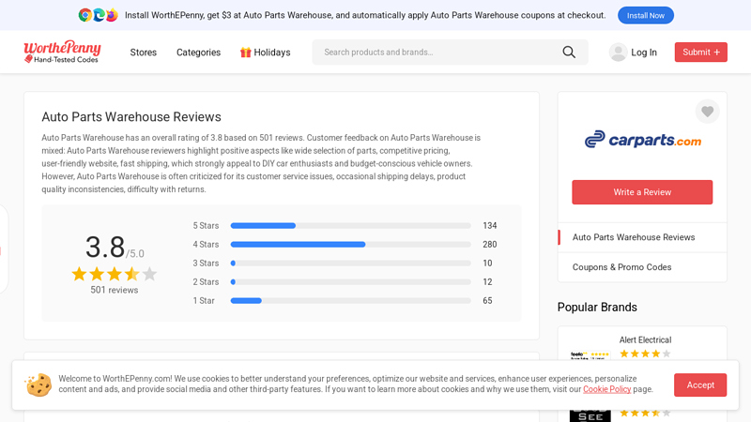
Task: Click the search products and brands field
Action: coord(450,53)
